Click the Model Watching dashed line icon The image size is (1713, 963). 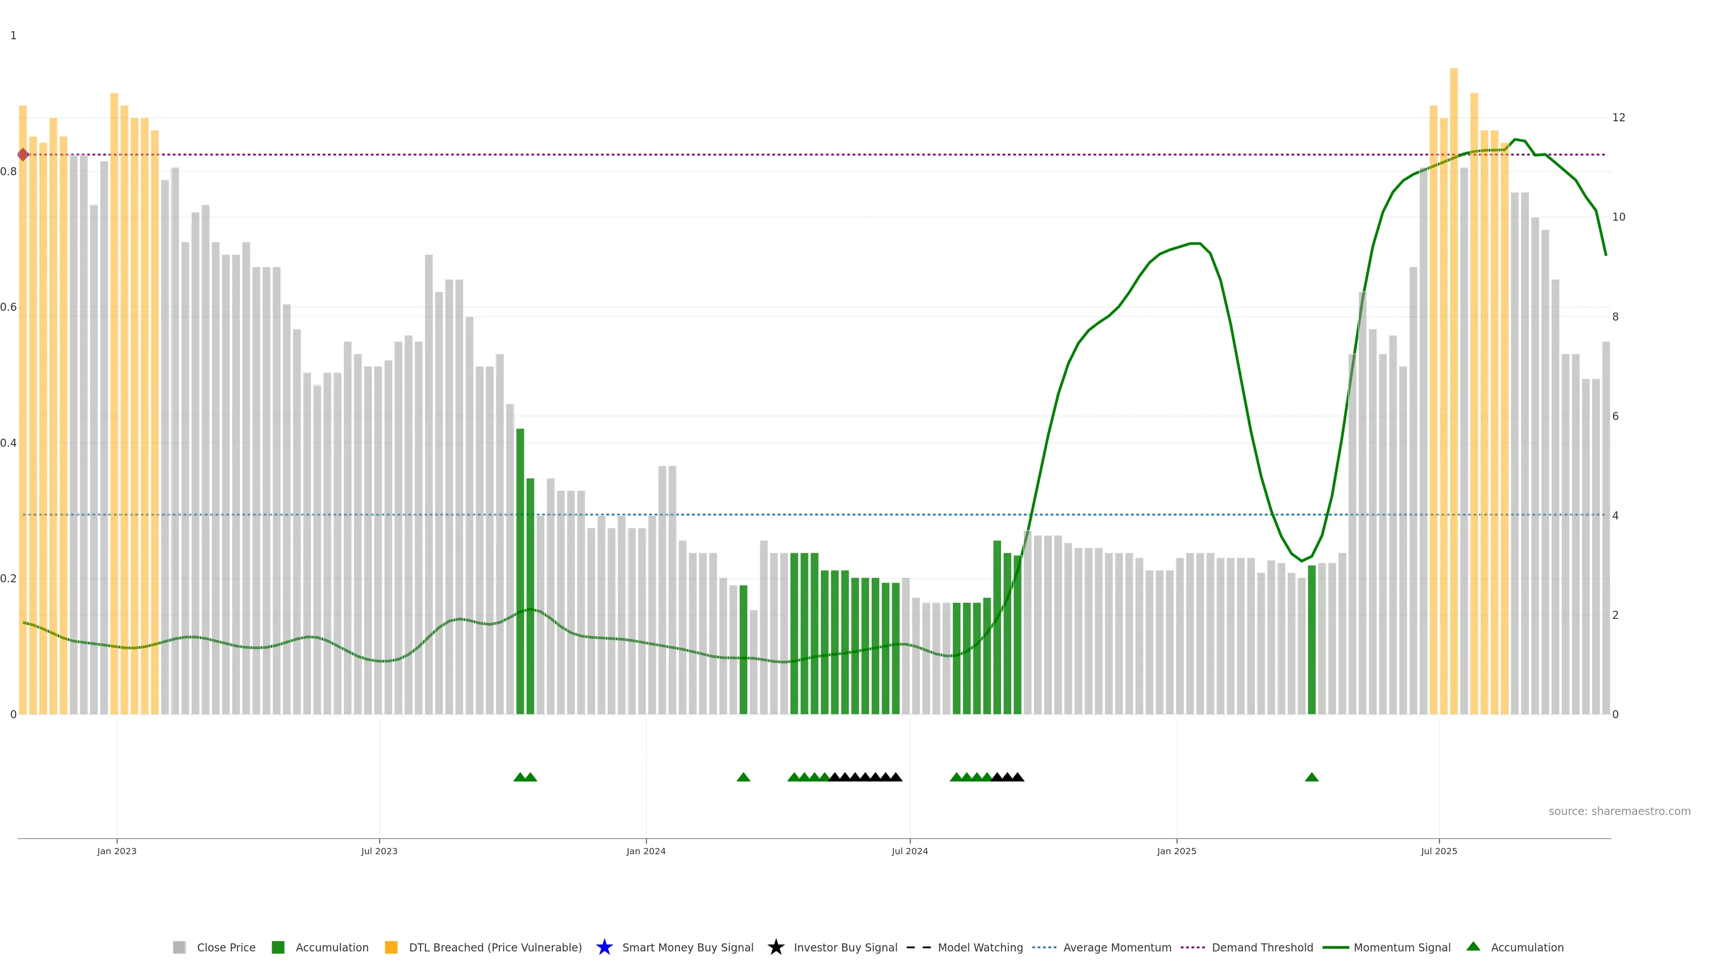(x=919, y=947)
